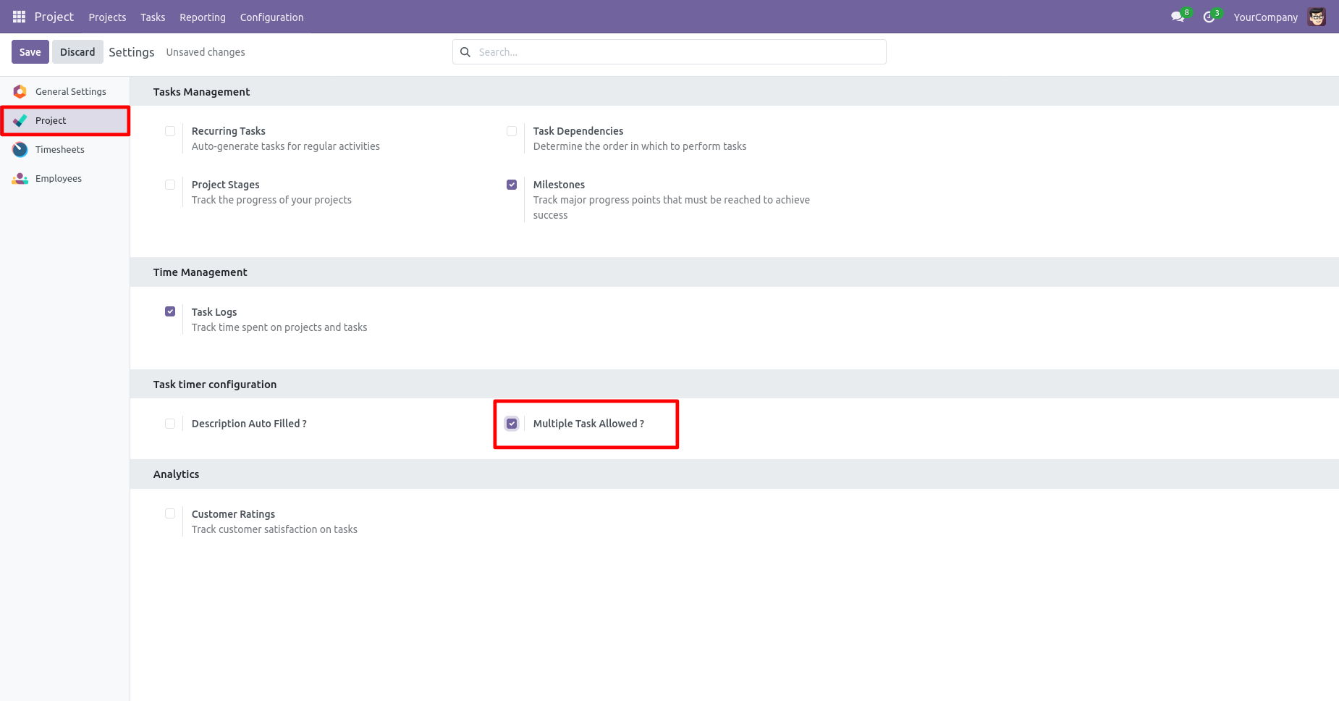This screenshot has width=1339, height=701.
Task: Uncheck the Milestones checkbox
Action: [512, 185]
